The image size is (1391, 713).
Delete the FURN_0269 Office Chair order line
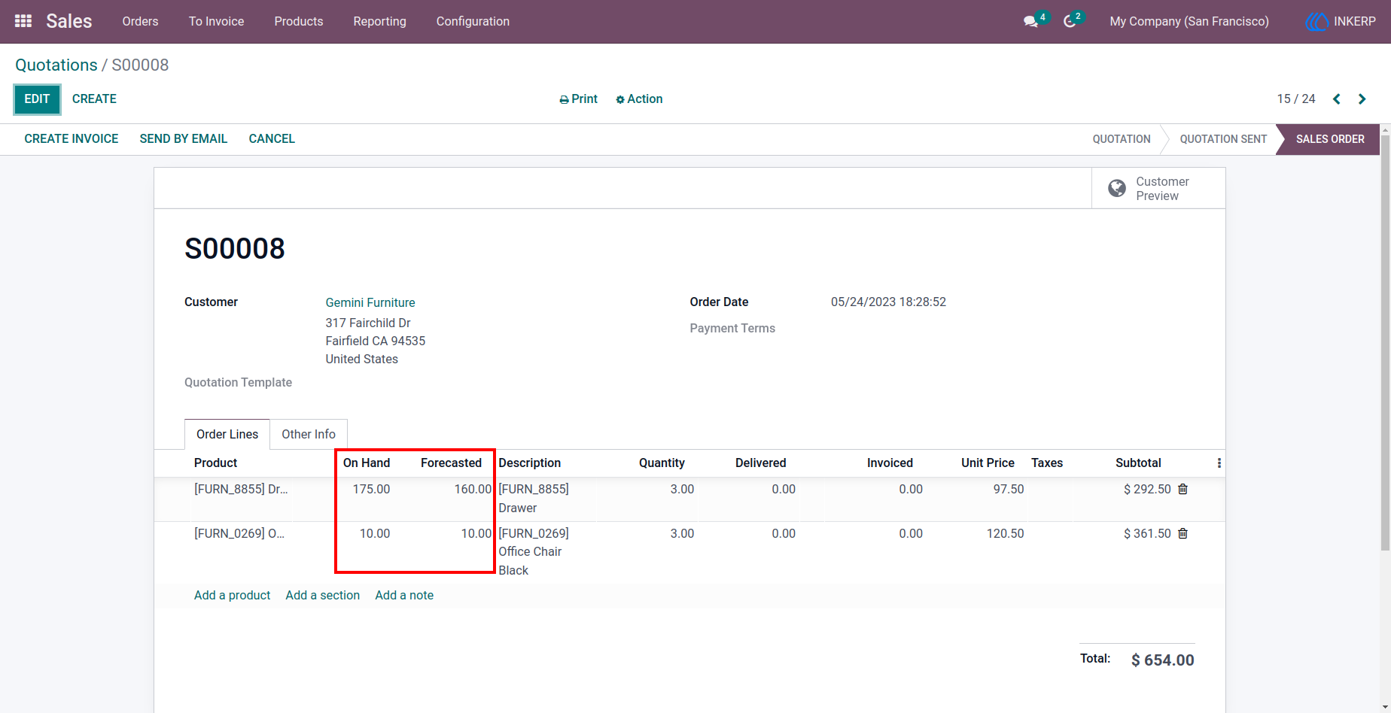1183,533
